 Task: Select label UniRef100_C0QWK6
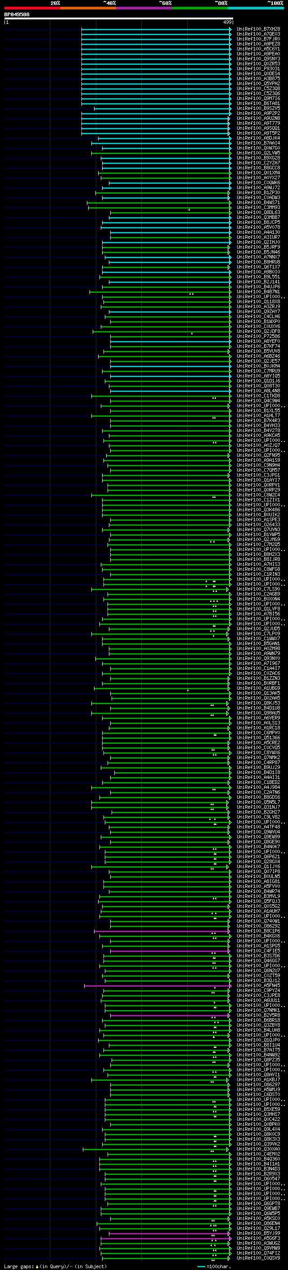click(x=258, y=183)
